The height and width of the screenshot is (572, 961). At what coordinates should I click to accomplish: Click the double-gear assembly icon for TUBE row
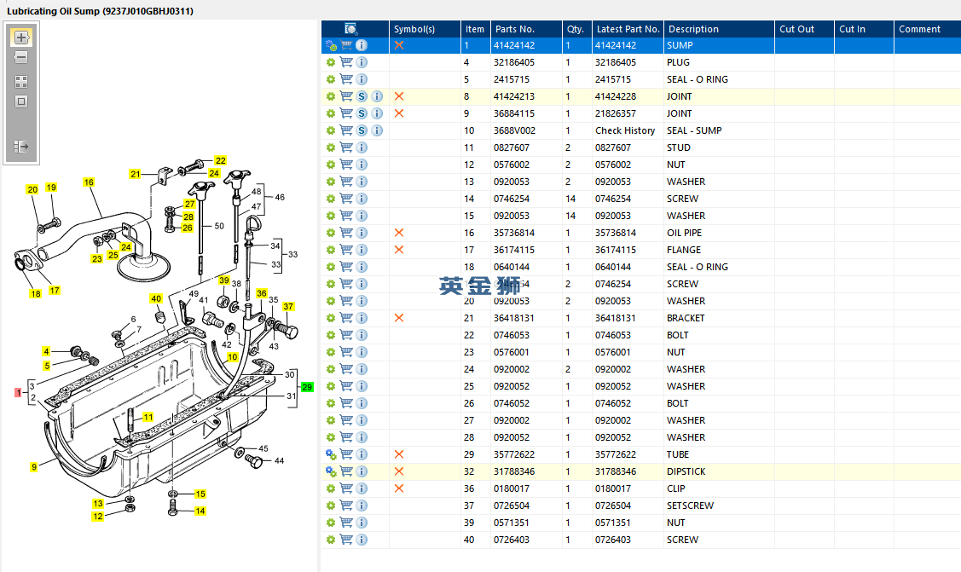click(331, 454)
